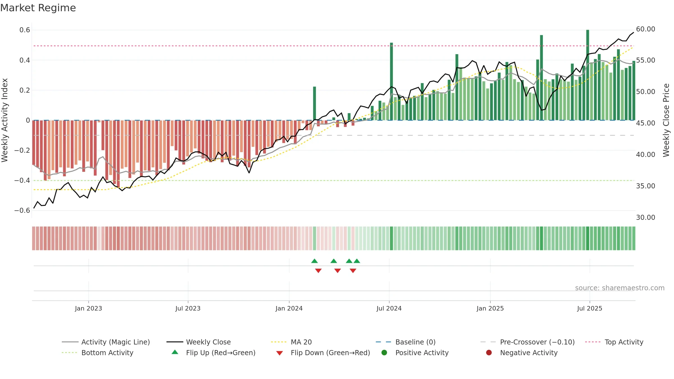674x379 pixels.
Task: Click the Jul 2023 x-axis label
Action: pos(188,309)
